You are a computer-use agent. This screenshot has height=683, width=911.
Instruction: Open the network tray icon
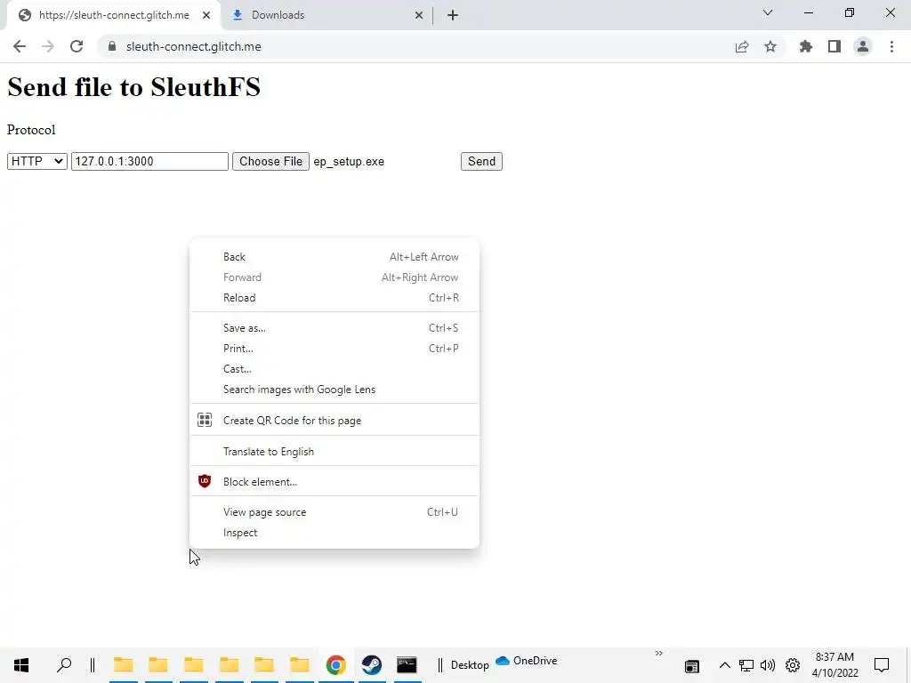[746, 665]
